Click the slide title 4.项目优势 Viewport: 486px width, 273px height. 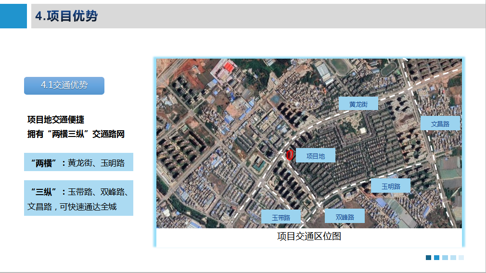[x=66, y=16]
